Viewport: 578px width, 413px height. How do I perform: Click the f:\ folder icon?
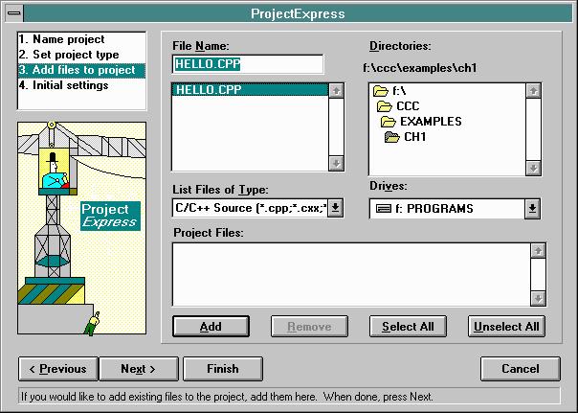[381, 91]
